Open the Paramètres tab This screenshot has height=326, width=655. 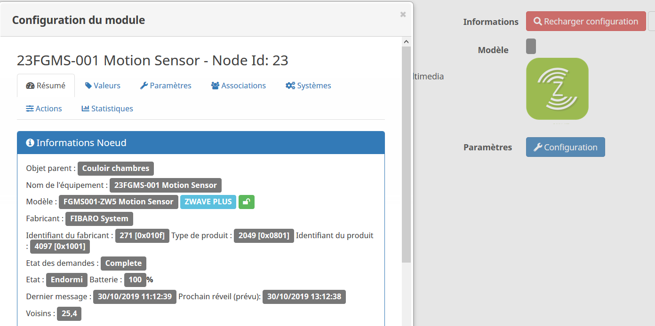[166, 85]
